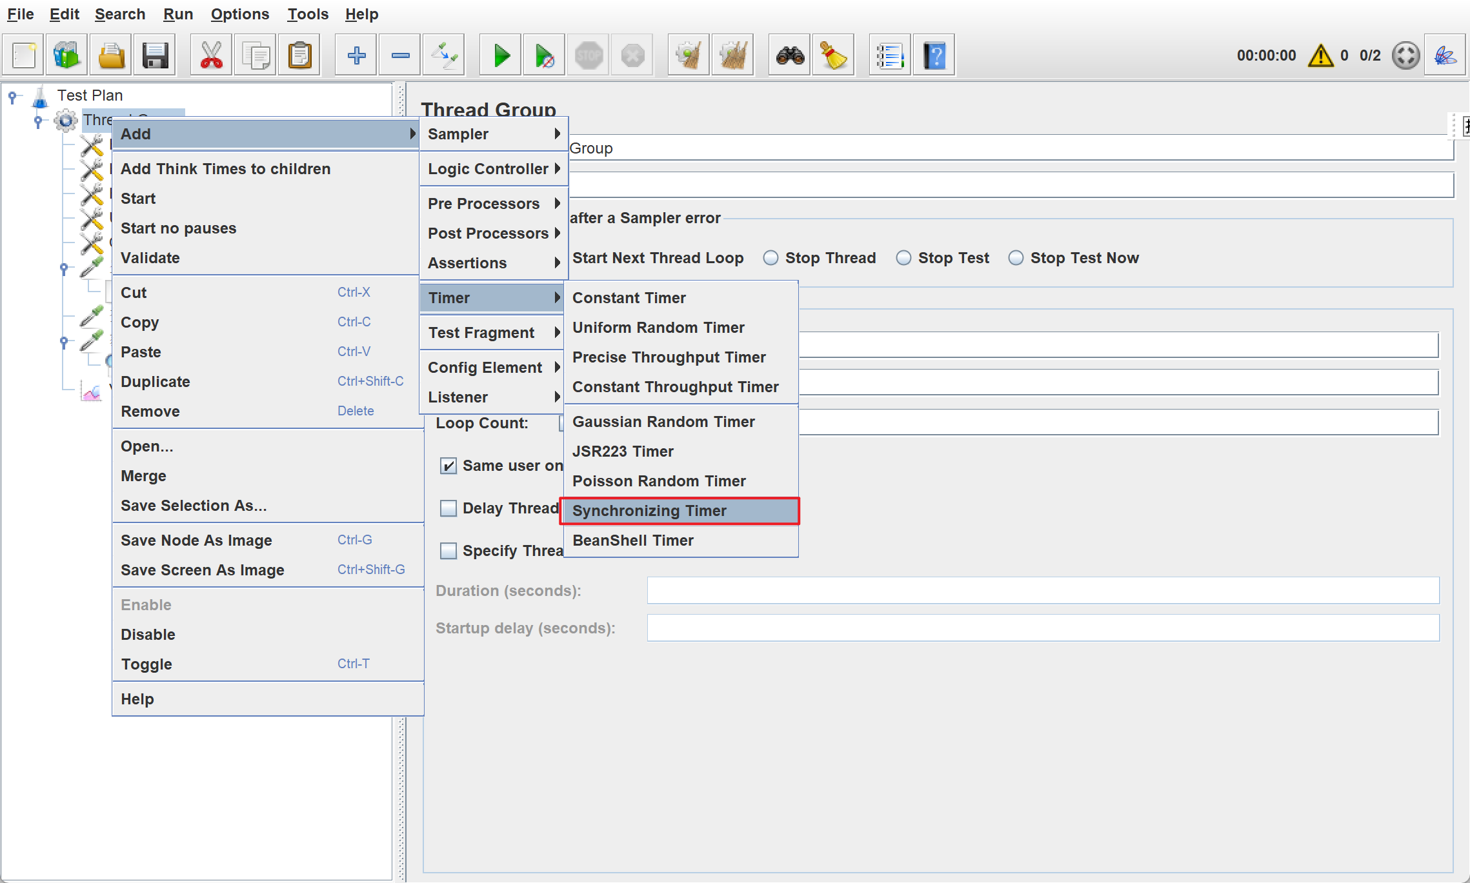Click the Startup delay input field
The width and height of the screenshot is (1470, 883).
click(x=1043, y=628)
